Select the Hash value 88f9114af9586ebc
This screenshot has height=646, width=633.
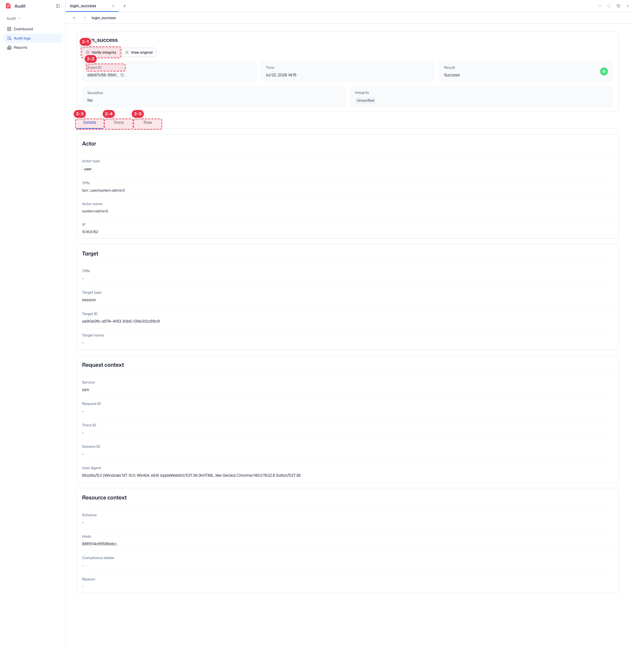click(x=101, y=544)
